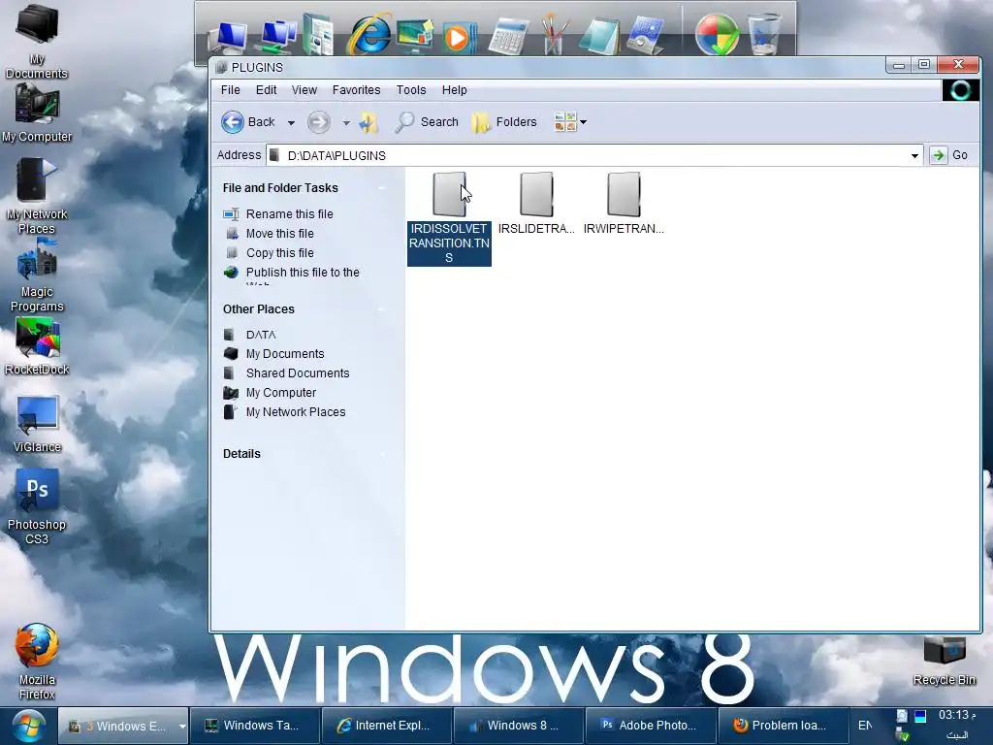Open My Computer in Other Places
This screenshot has height=745, width=993.
tap(281, 393)
